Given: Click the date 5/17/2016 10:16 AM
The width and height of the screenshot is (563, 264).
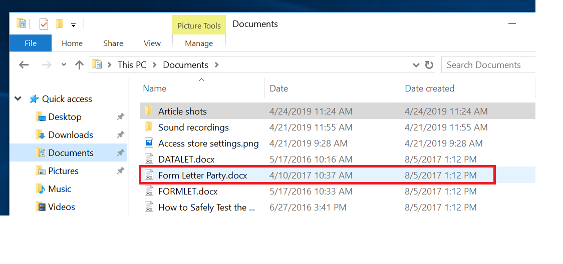Looking at the screenshot, I should (311, 159).
